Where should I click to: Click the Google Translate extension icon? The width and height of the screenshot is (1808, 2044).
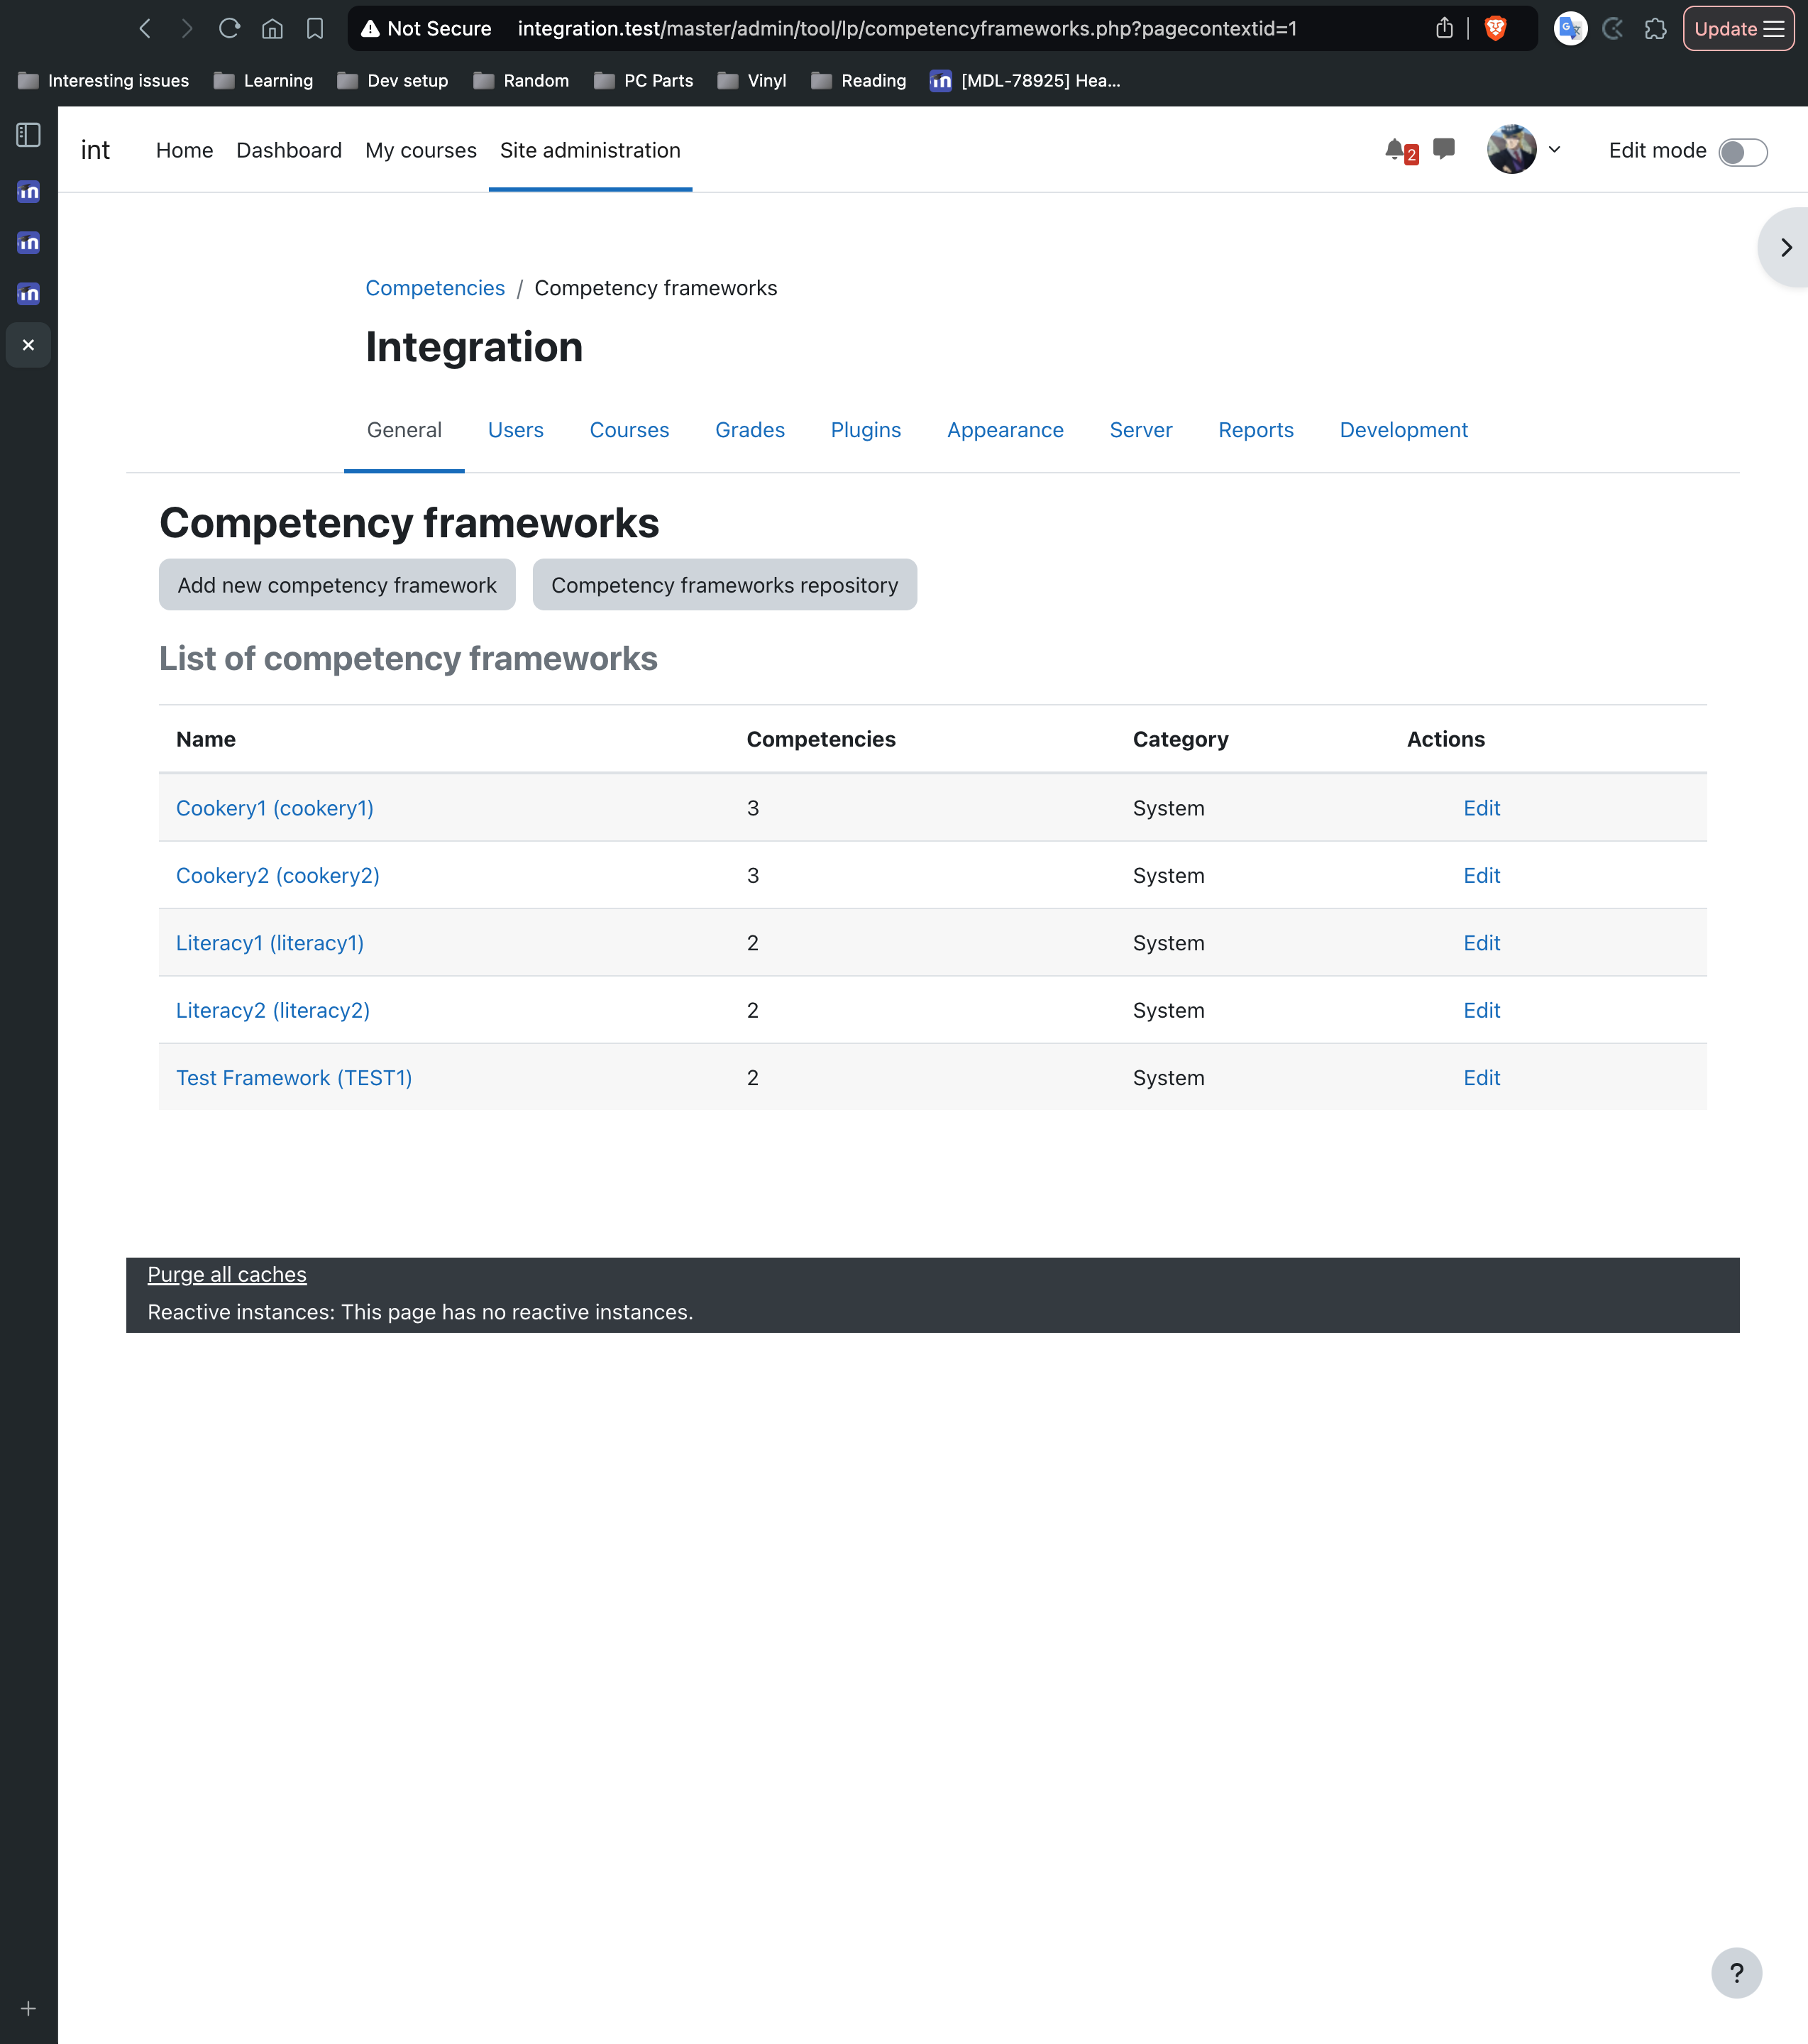(x=1570, y=28)
